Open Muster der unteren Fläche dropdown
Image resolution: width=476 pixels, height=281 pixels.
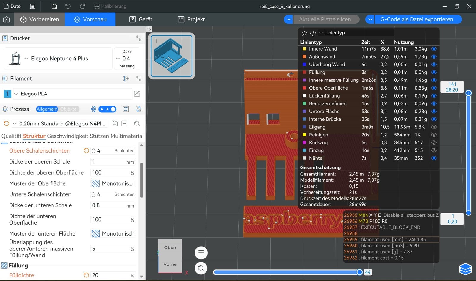[x=113, y=234]
